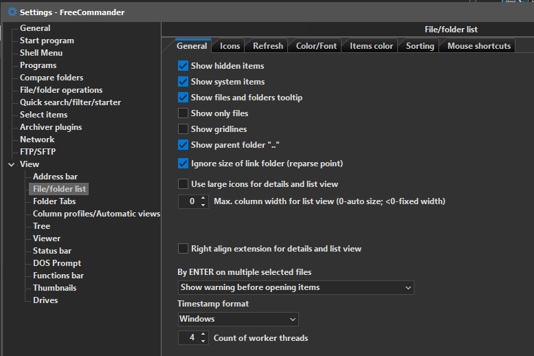Open the ENTER on multiple files dropdown
534x356 pixels.
(x=296, y=287)
